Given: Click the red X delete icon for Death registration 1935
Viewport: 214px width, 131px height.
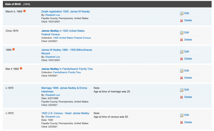Looking at the screenshot, I should (x=182, y=21).
